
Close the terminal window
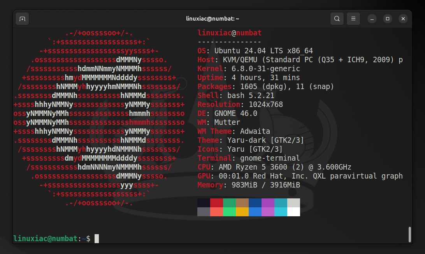click(x=403, y=19)
